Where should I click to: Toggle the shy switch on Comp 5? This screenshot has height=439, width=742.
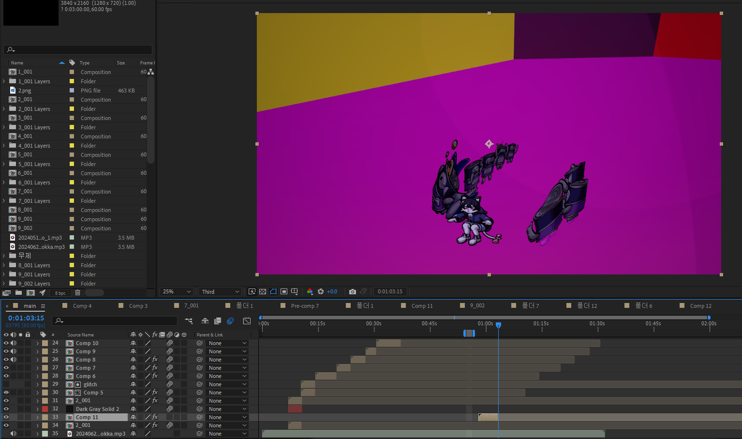[134, 393]
